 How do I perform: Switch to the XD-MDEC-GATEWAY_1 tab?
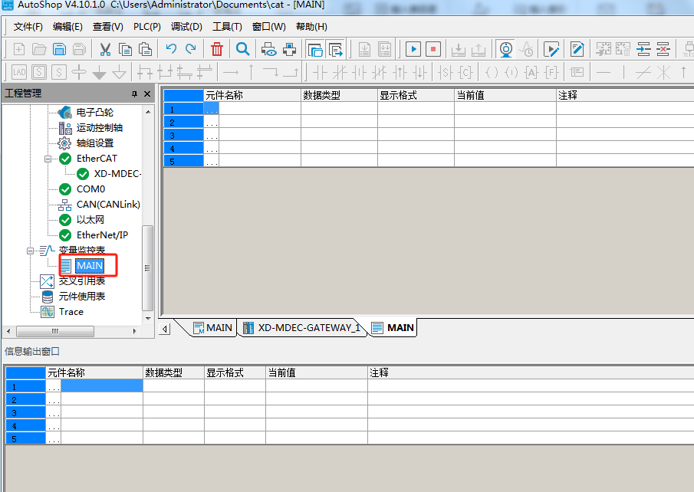click(x=302, y=328)
